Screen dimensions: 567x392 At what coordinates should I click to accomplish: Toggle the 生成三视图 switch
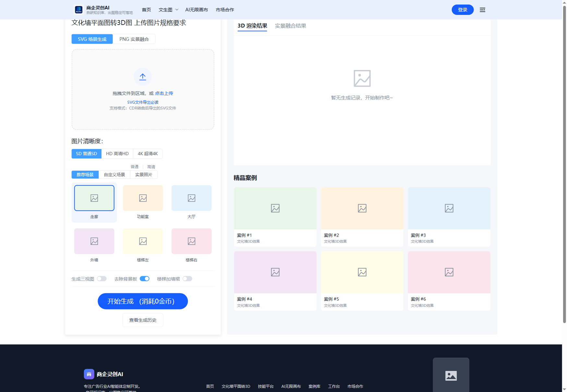point(102,279)
